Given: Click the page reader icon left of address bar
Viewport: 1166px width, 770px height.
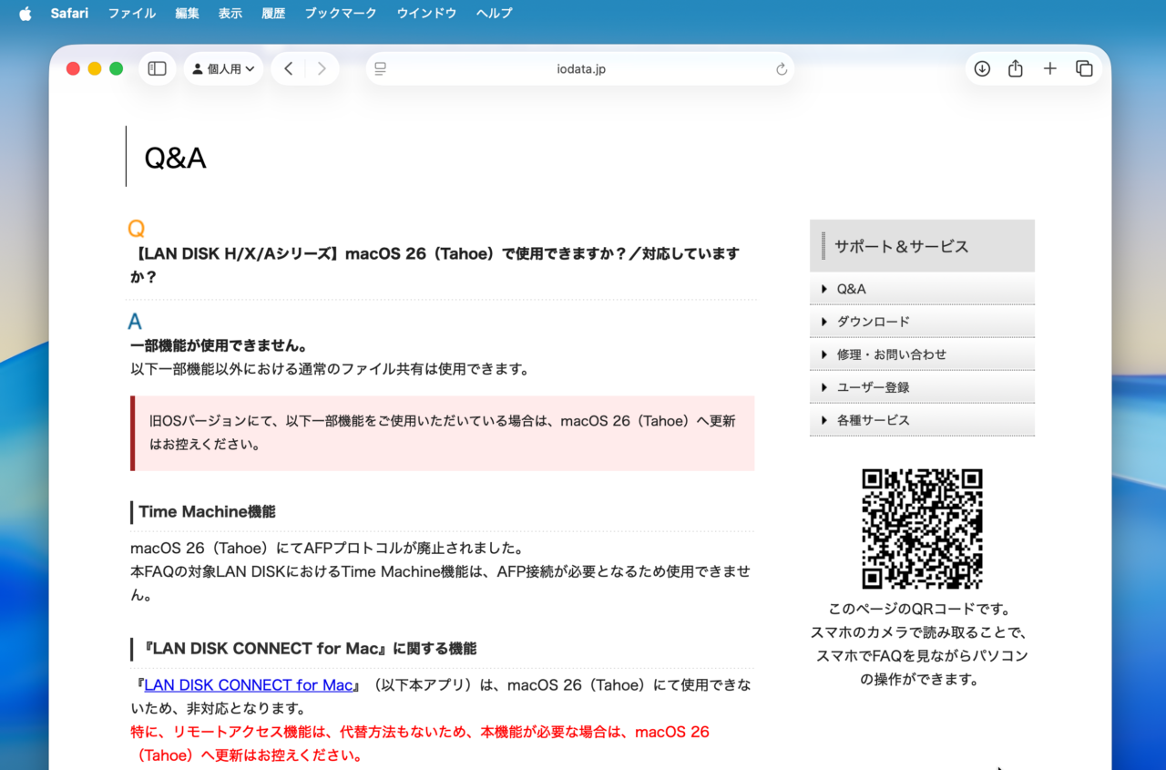Looking at the screenshot, I should point(380,68).
